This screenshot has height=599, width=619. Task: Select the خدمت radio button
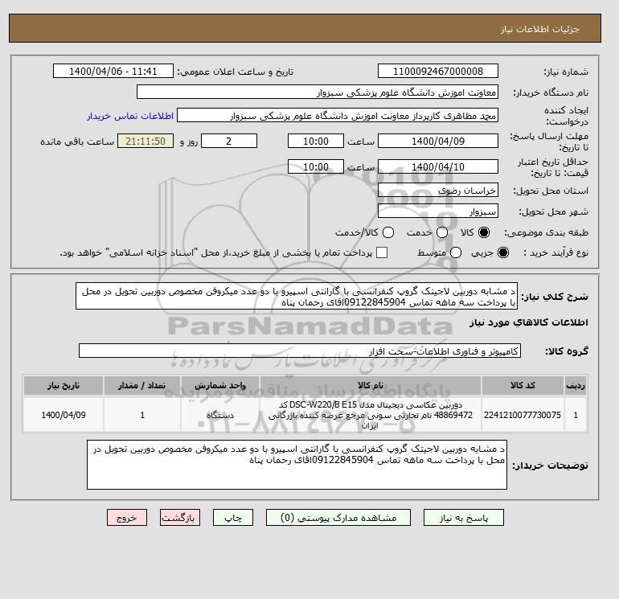[442, 232]
